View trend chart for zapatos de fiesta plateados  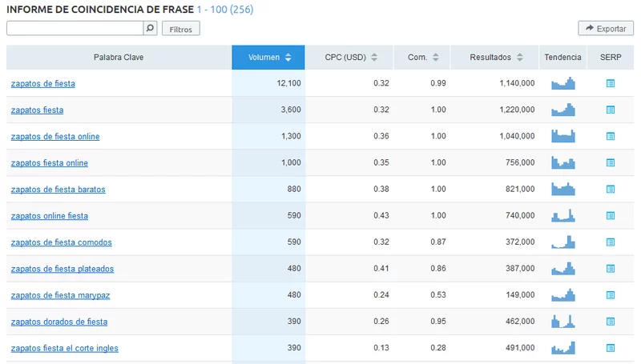pos(563,269)
